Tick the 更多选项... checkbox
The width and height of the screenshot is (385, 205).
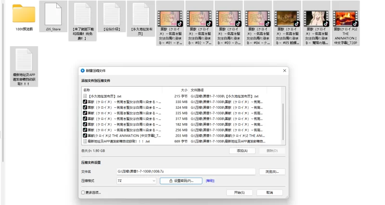point(83,192)
